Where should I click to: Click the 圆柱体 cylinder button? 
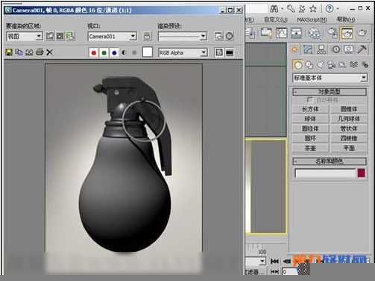[x=310, y=129]
